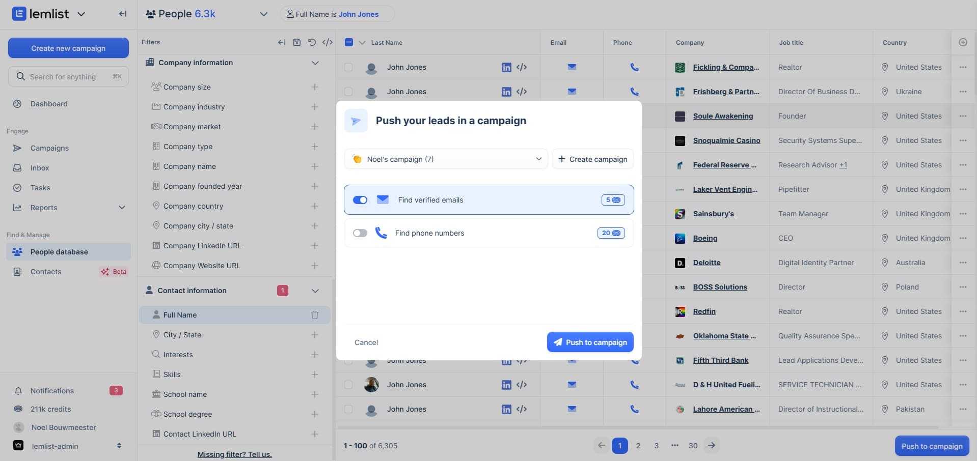
Task: Open the Boeing company link
Action: point(705,238)
